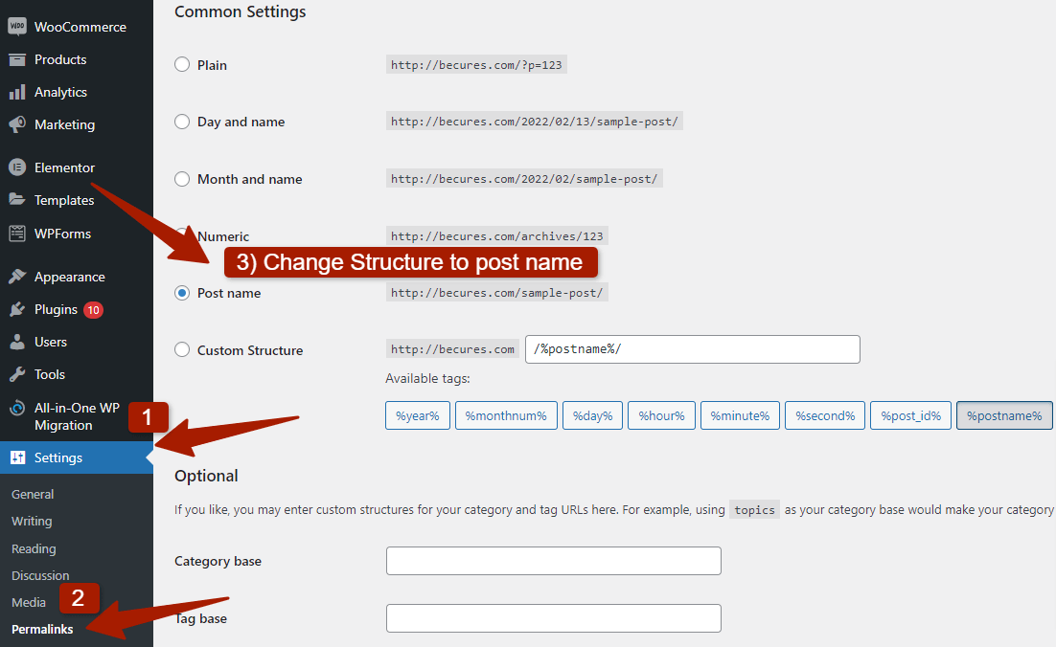Open the Plugins page
The height and width of the screenshot is (647, 1056).
[x=56, y=309]
